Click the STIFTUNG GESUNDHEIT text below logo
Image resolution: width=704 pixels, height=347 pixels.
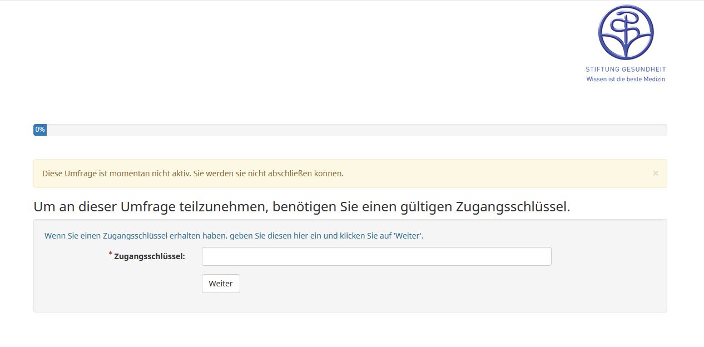coord(626,70)
